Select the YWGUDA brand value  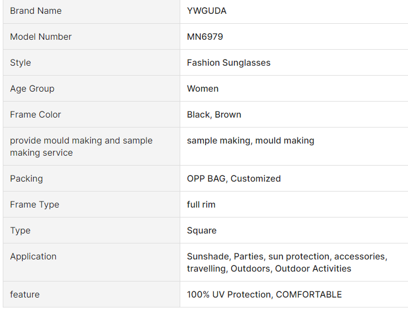[x=207, y=11]
